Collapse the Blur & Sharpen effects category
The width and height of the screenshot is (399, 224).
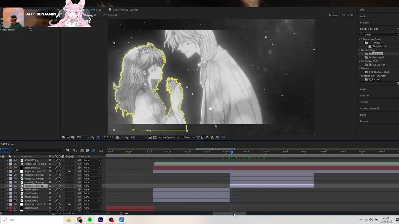click(360, 50)
